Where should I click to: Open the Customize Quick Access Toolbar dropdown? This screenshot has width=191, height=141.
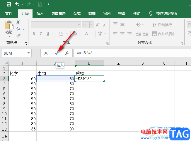click(48, 4)
